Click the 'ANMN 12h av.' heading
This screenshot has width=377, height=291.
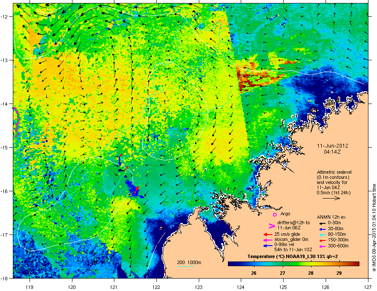click(332, 217)
